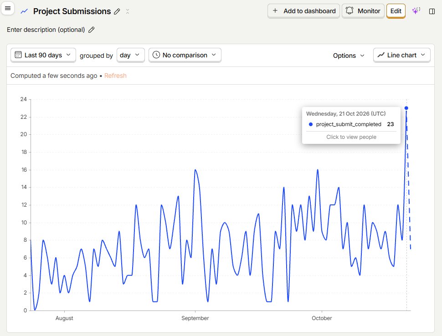Click Add to dashboard button
442x336 pixels.
pyautogui.click(x=303, y=11)
